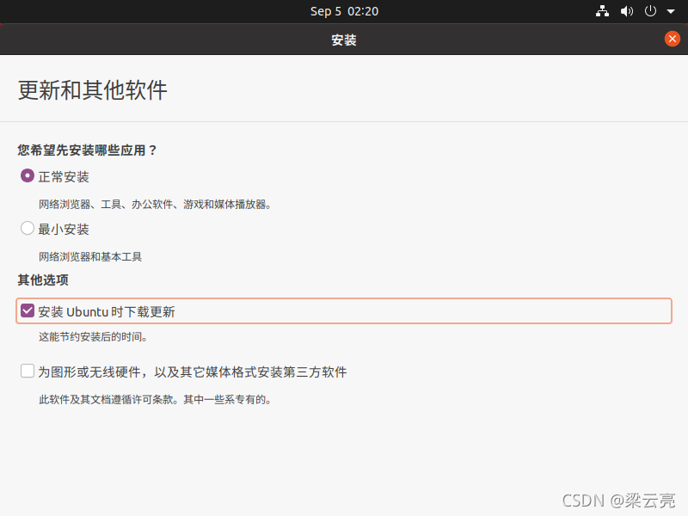688x516 pixels.
Task: Close the 安装 installer window
Action: 672,39
